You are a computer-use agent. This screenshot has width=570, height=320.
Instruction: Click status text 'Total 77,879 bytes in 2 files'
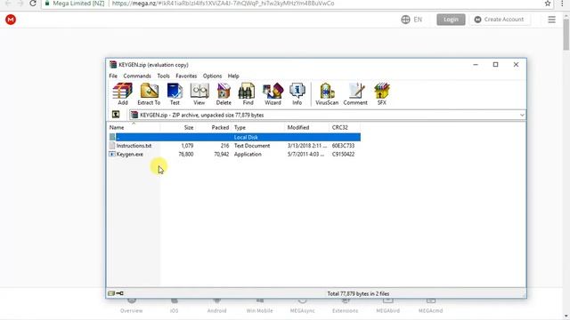(358, 293)
